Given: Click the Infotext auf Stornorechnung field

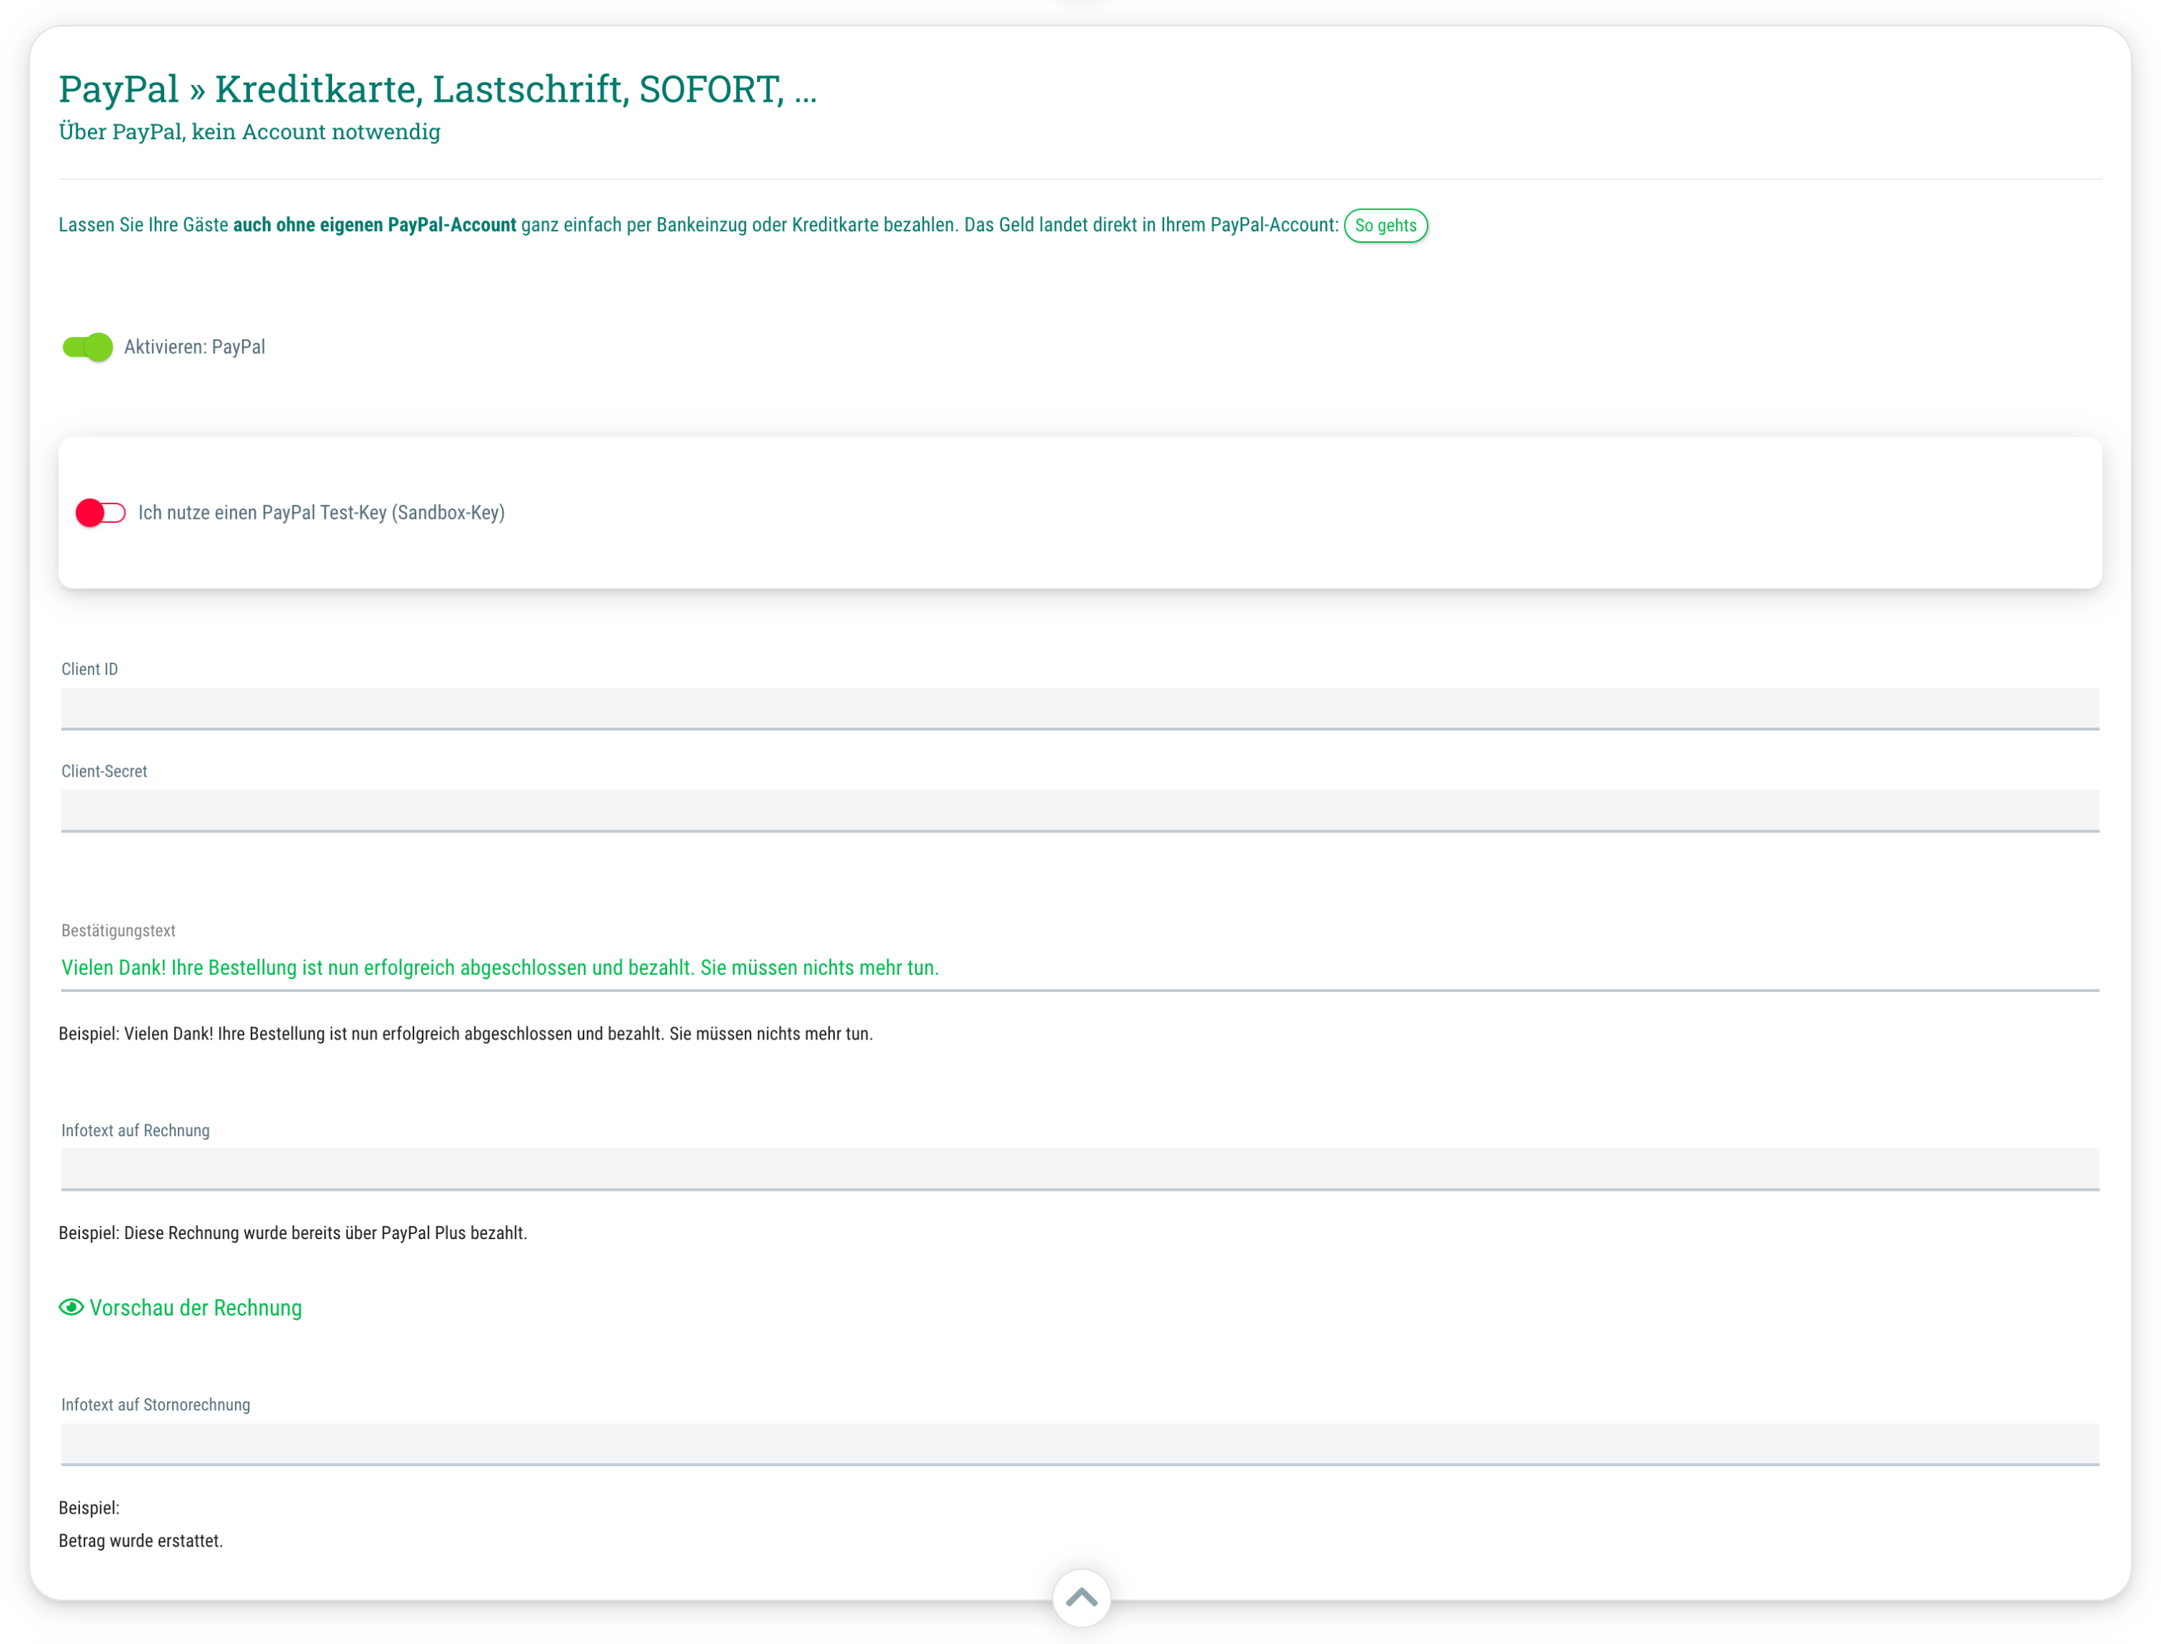Looking at the screenshot, I should [1080, 1444].
